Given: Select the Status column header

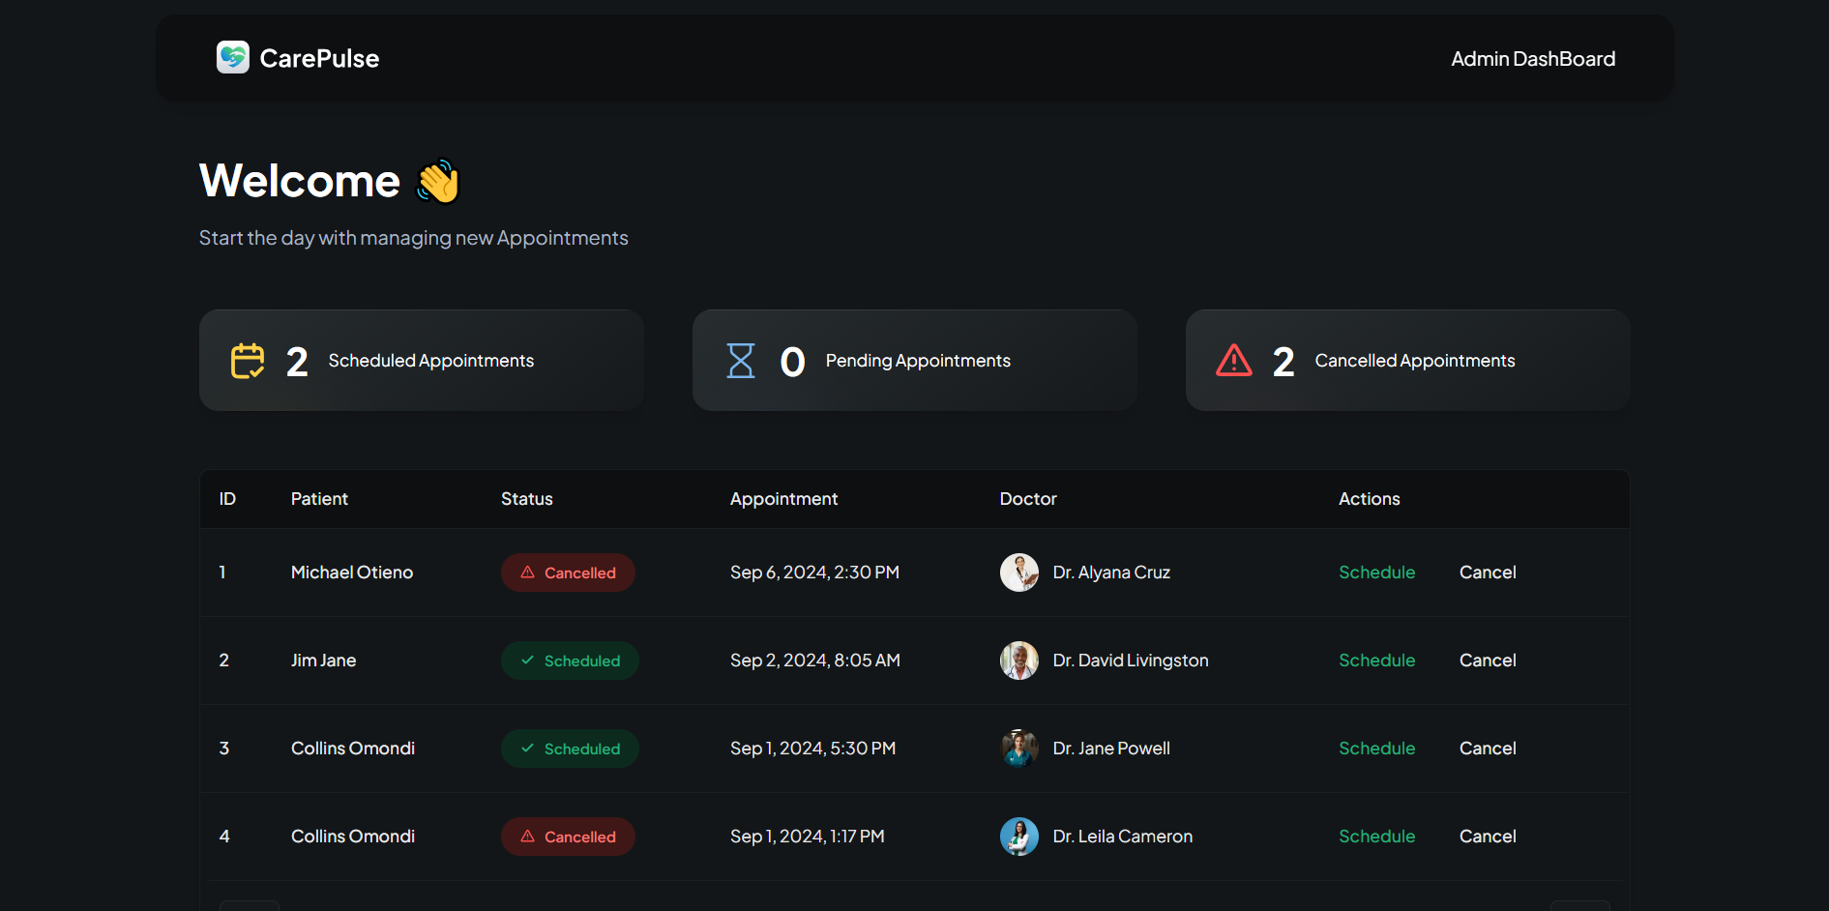Looking at the screenshot, I should 526,499.
